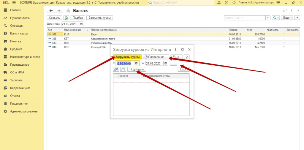
Task: Open the calendar for the С date
Action: [137, 64]
